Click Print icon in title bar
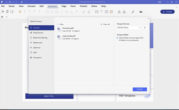Screen dimensions: 179x110 click(x=10, y=2)
